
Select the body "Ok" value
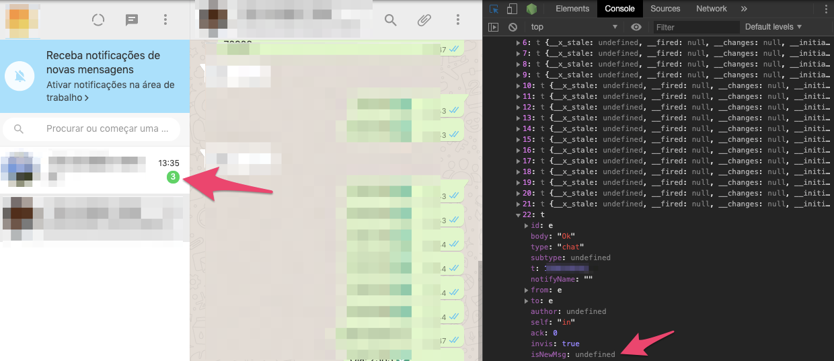[x=568, y=237]
